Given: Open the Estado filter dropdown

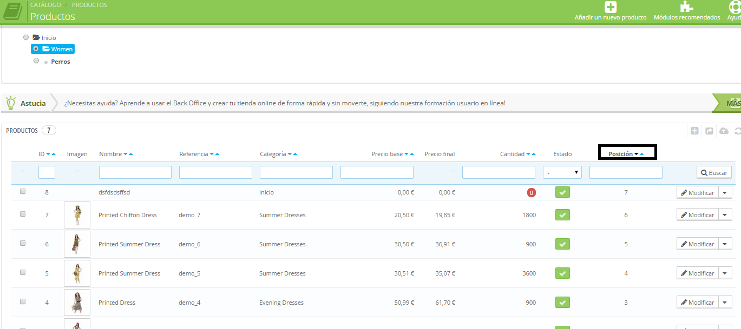Looking at the screenshot, I should (x=562, y=172).
